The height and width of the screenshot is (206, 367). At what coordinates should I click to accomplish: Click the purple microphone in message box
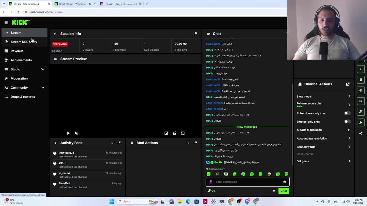211,182
